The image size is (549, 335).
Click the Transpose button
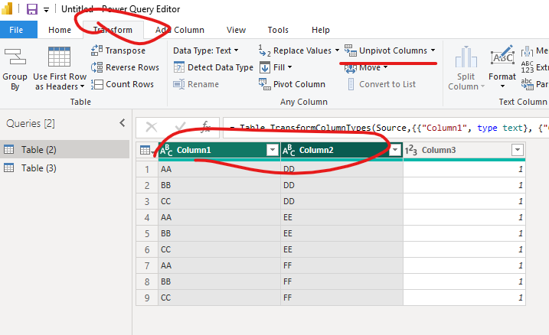pyautogui.click(x=118, y=50)
